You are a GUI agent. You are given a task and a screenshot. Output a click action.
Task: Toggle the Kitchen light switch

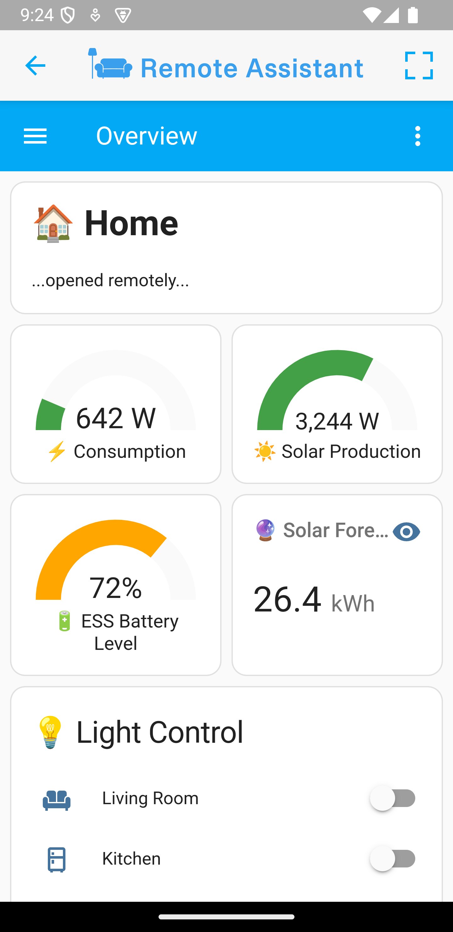click(x=393, y=859)
